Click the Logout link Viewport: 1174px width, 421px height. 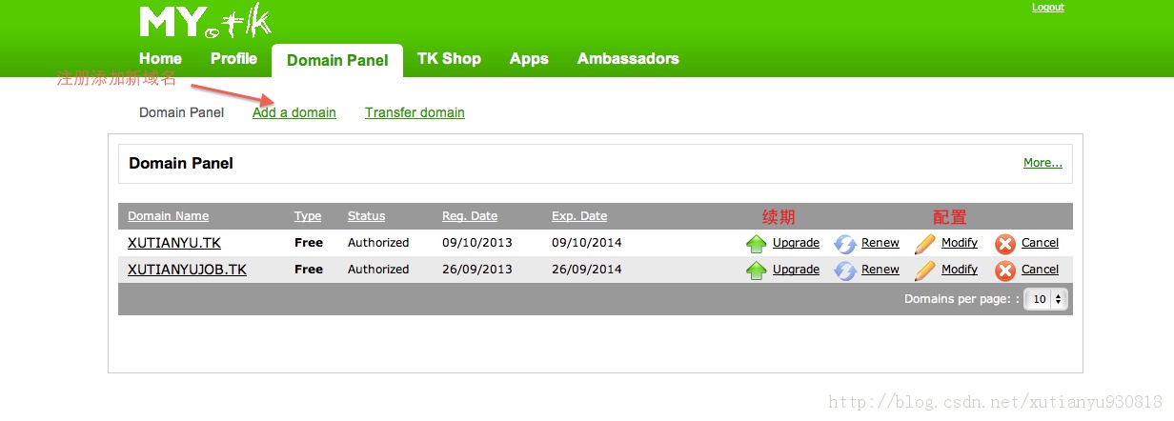(x=1047, y=8)
